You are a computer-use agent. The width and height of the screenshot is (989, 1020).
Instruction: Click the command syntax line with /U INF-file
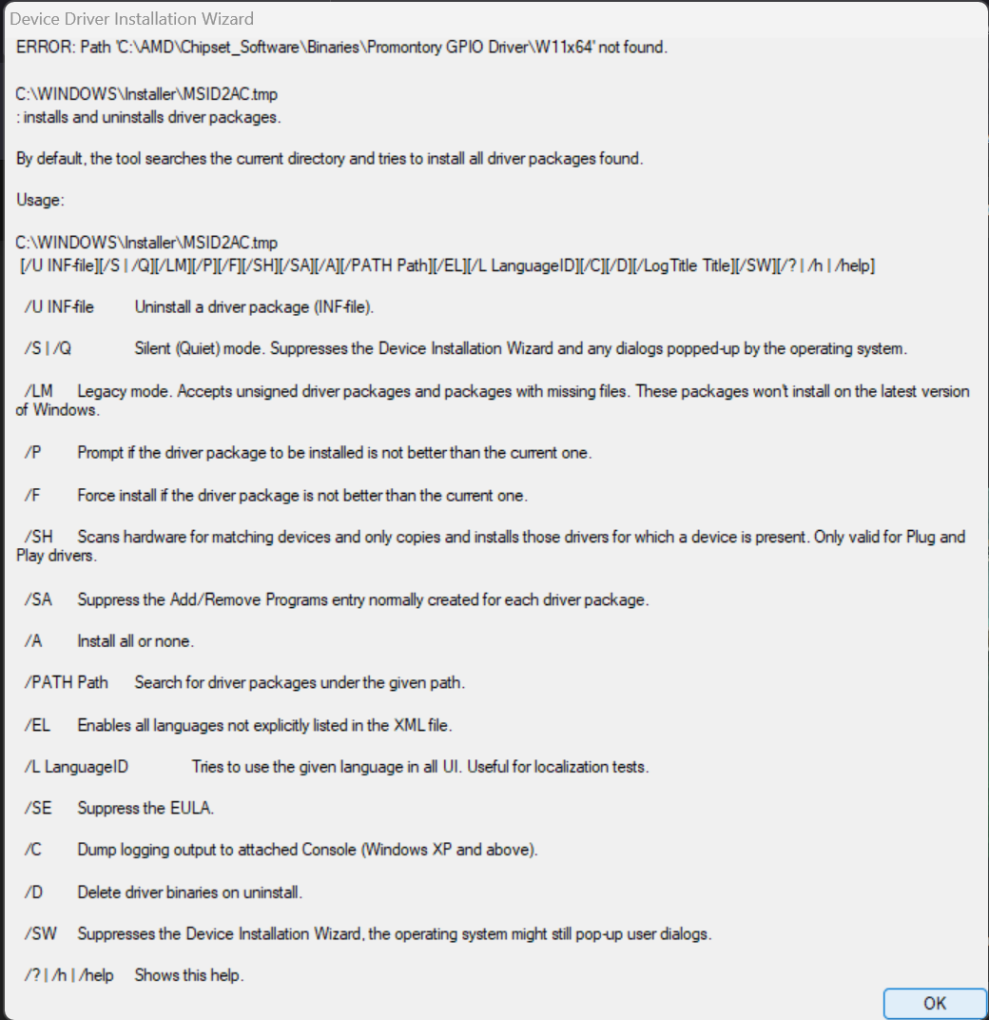pos(447,265)
